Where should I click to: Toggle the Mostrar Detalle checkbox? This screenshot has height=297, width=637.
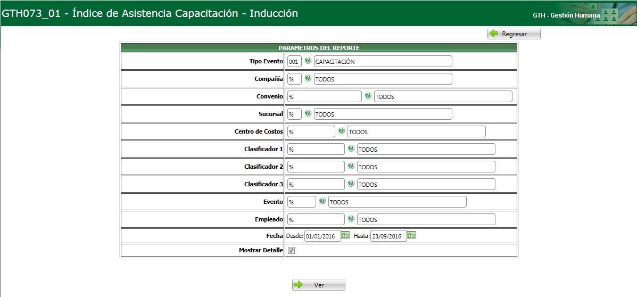coord(291,250)
